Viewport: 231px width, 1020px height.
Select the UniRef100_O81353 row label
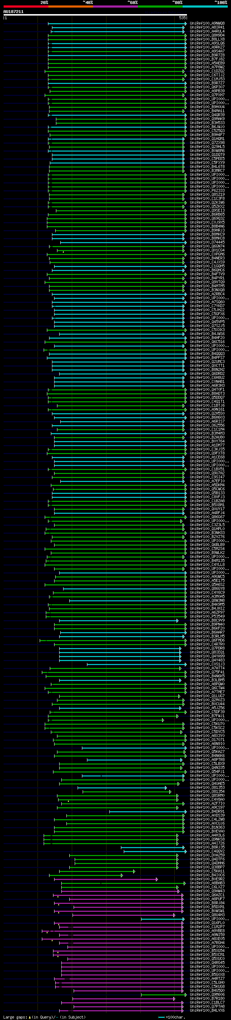(x=207, y=787)
